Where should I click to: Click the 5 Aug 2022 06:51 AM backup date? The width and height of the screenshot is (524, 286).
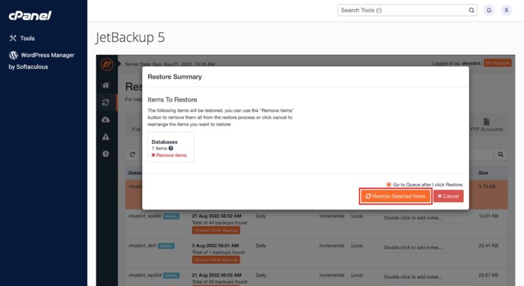click(215, 245)
